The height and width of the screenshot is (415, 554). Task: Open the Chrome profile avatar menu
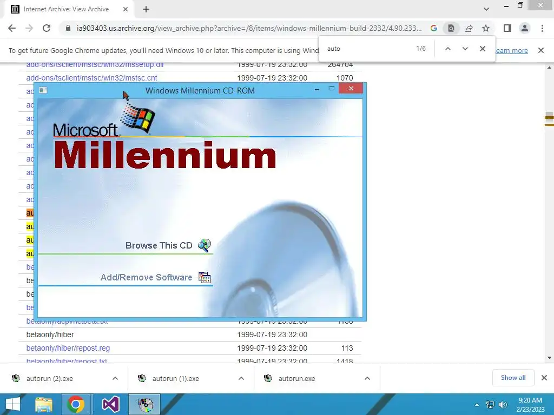(x=525, y=28)
